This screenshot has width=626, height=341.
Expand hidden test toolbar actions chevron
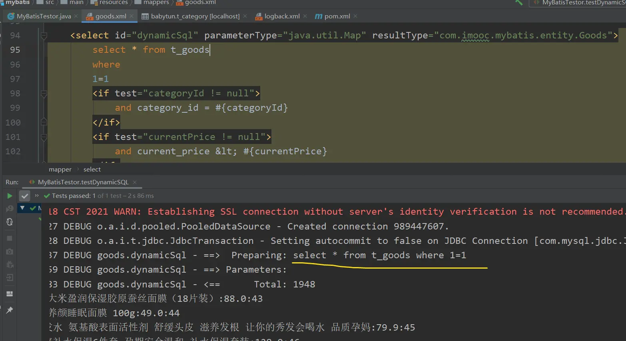click(37, 195)
